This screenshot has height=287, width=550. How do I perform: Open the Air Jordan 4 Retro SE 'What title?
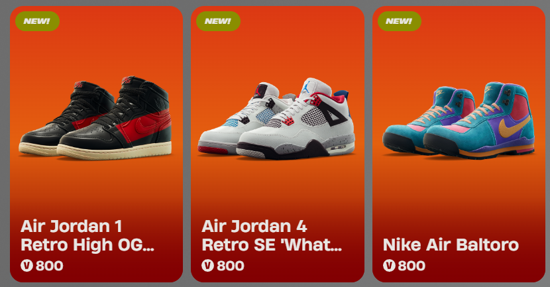pyautogui.click(x=272, y=235)
